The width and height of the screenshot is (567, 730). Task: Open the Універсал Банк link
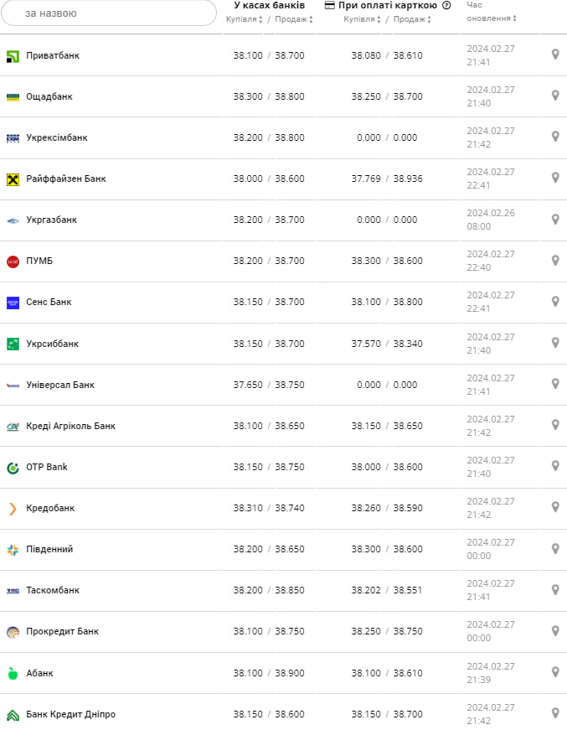click(x=59, y=385)
